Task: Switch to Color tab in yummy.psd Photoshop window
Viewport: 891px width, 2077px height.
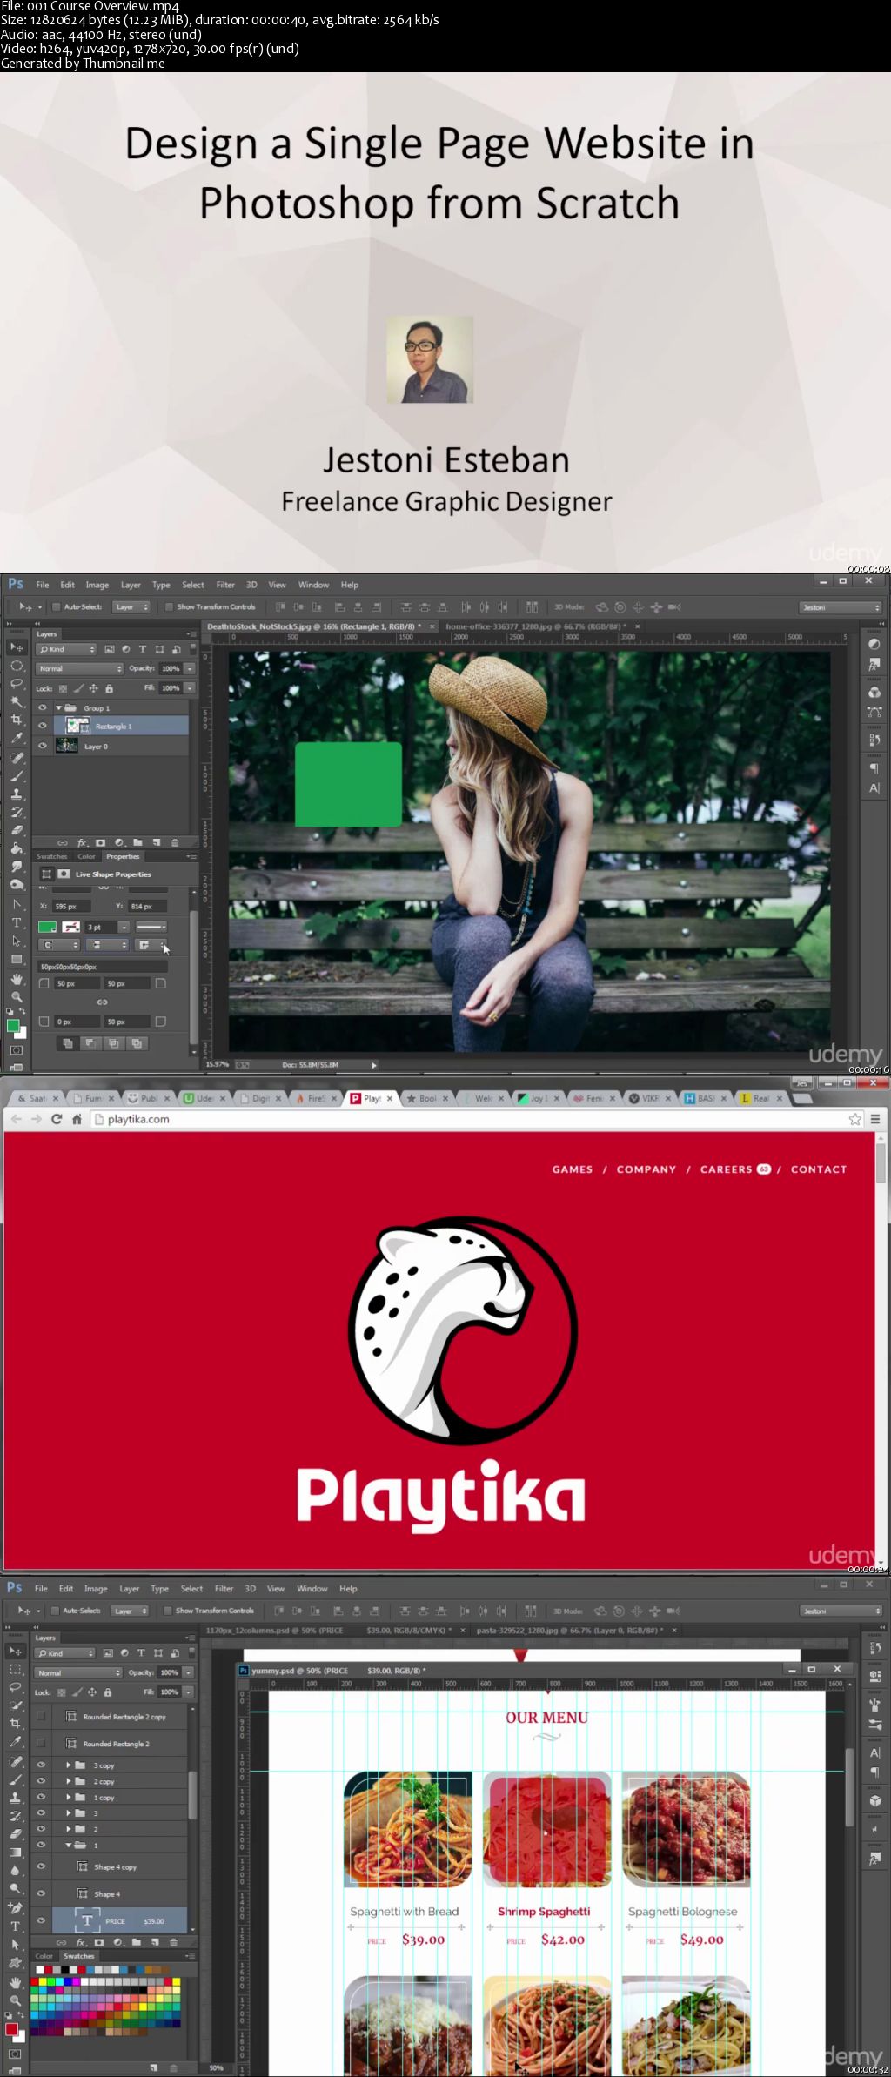Action: (44, 1956)
